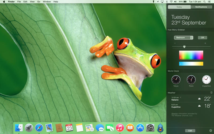Click the Weather widget info icon
214x134 pixels.
tap(211, 92)
